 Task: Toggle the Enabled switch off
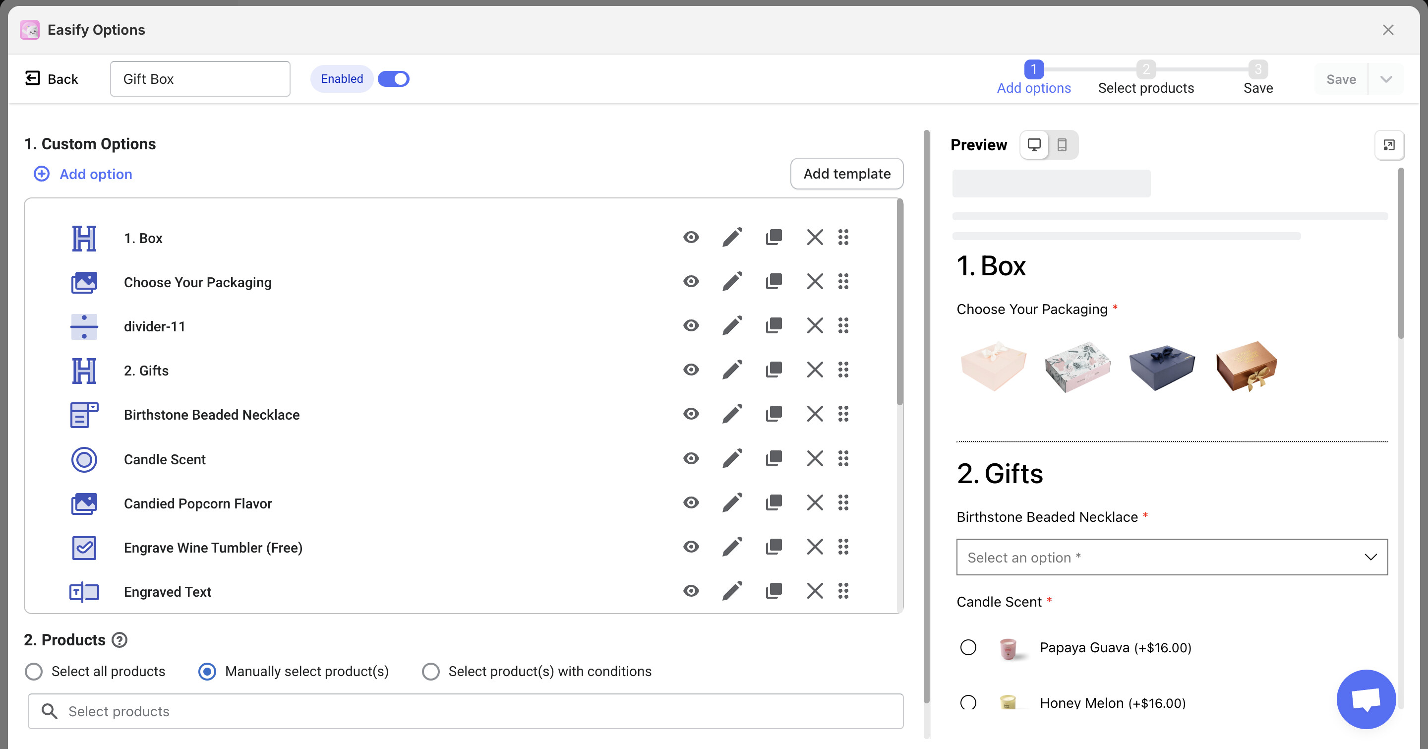click(x=393, y=79)
